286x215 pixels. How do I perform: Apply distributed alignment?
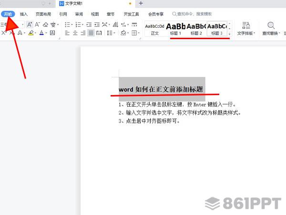click(x=99, y=33)
